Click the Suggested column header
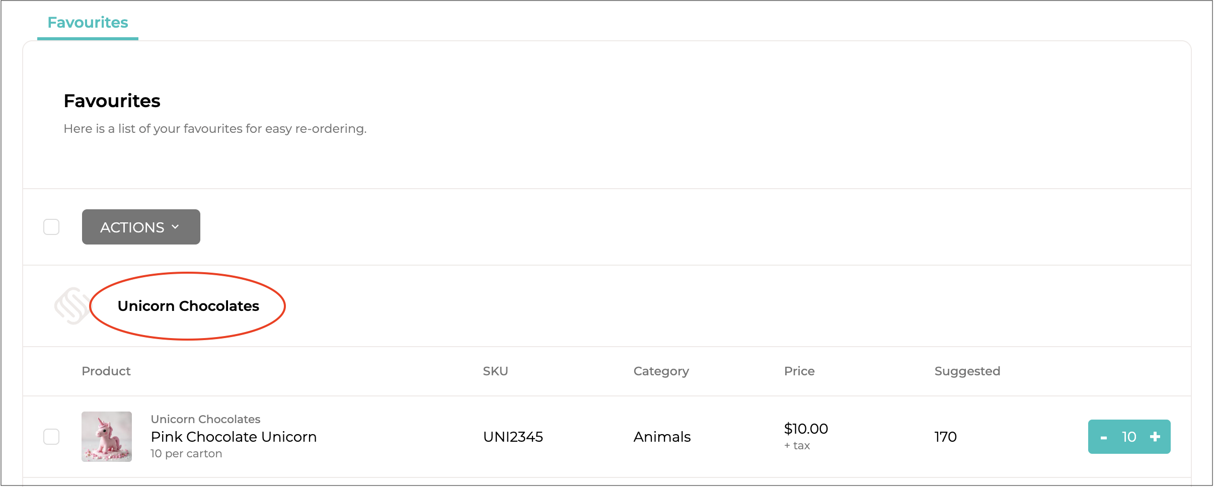This screenshot has height=487, width=1214. coord(967,371)
